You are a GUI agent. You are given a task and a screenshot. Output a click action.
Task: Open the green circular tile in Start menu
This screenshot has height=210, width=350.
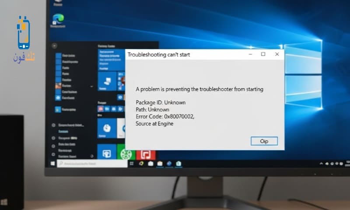126,153
